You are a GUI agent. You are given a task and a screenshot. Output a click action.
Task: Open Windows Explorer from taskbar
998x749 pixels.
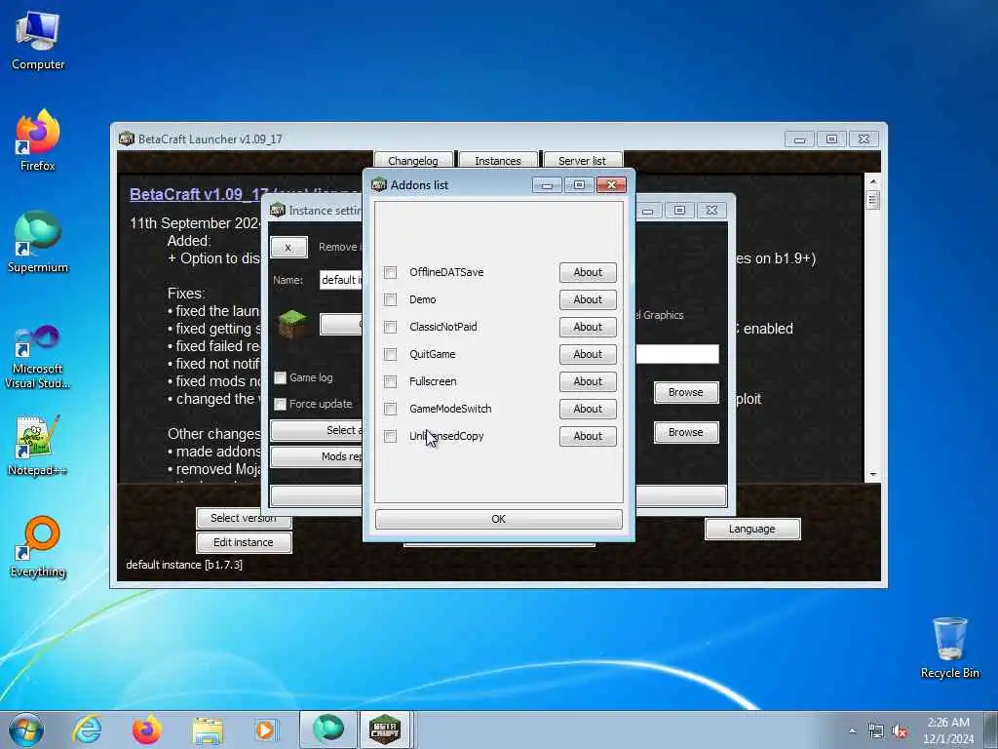[208, 729]
